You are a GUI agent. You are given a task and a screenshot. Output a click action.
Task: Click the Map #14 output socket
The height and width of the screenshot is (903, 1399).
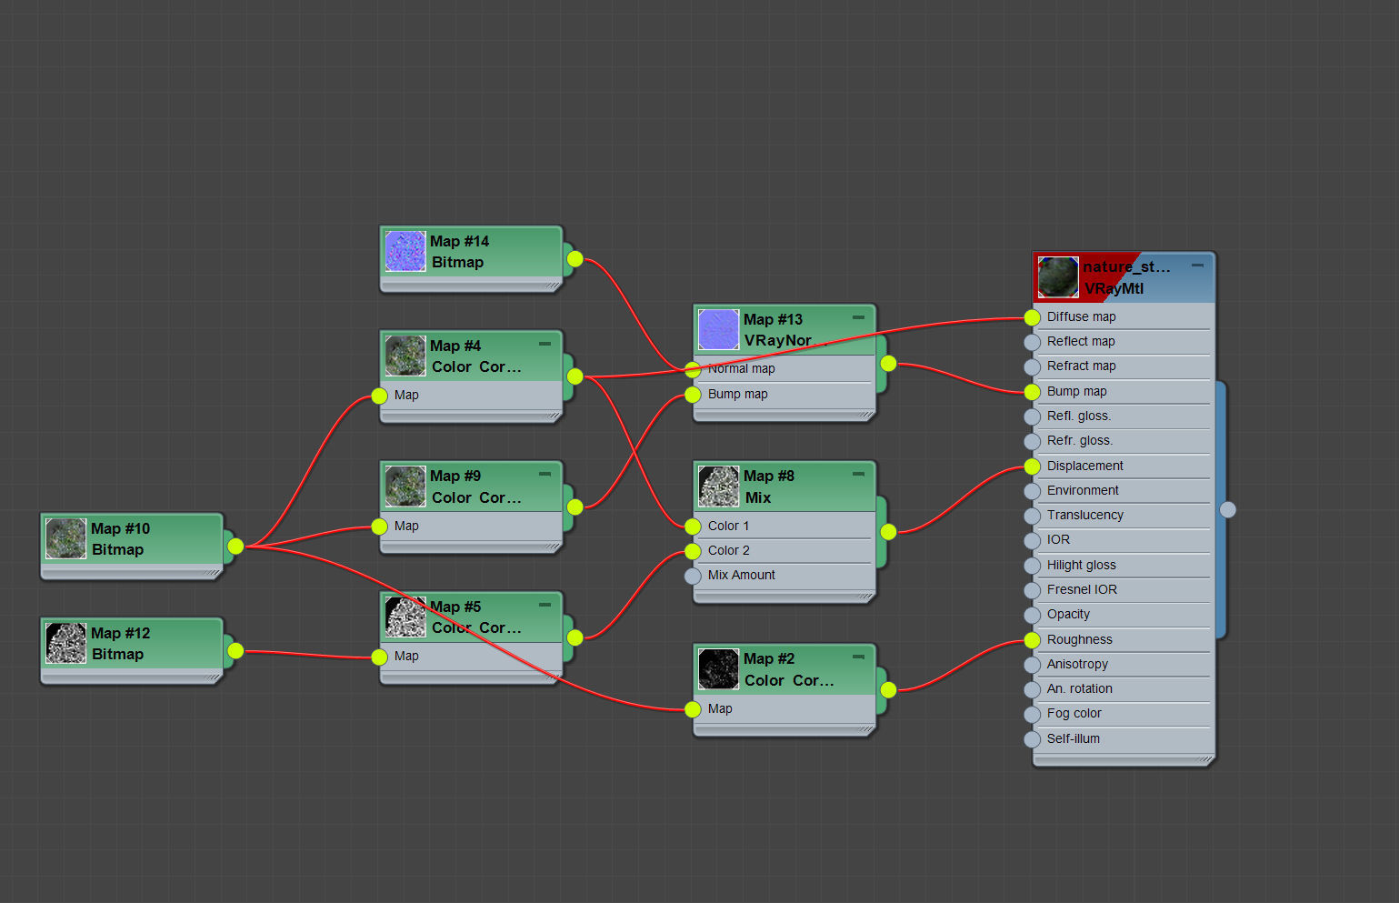[x=575, y=259]
